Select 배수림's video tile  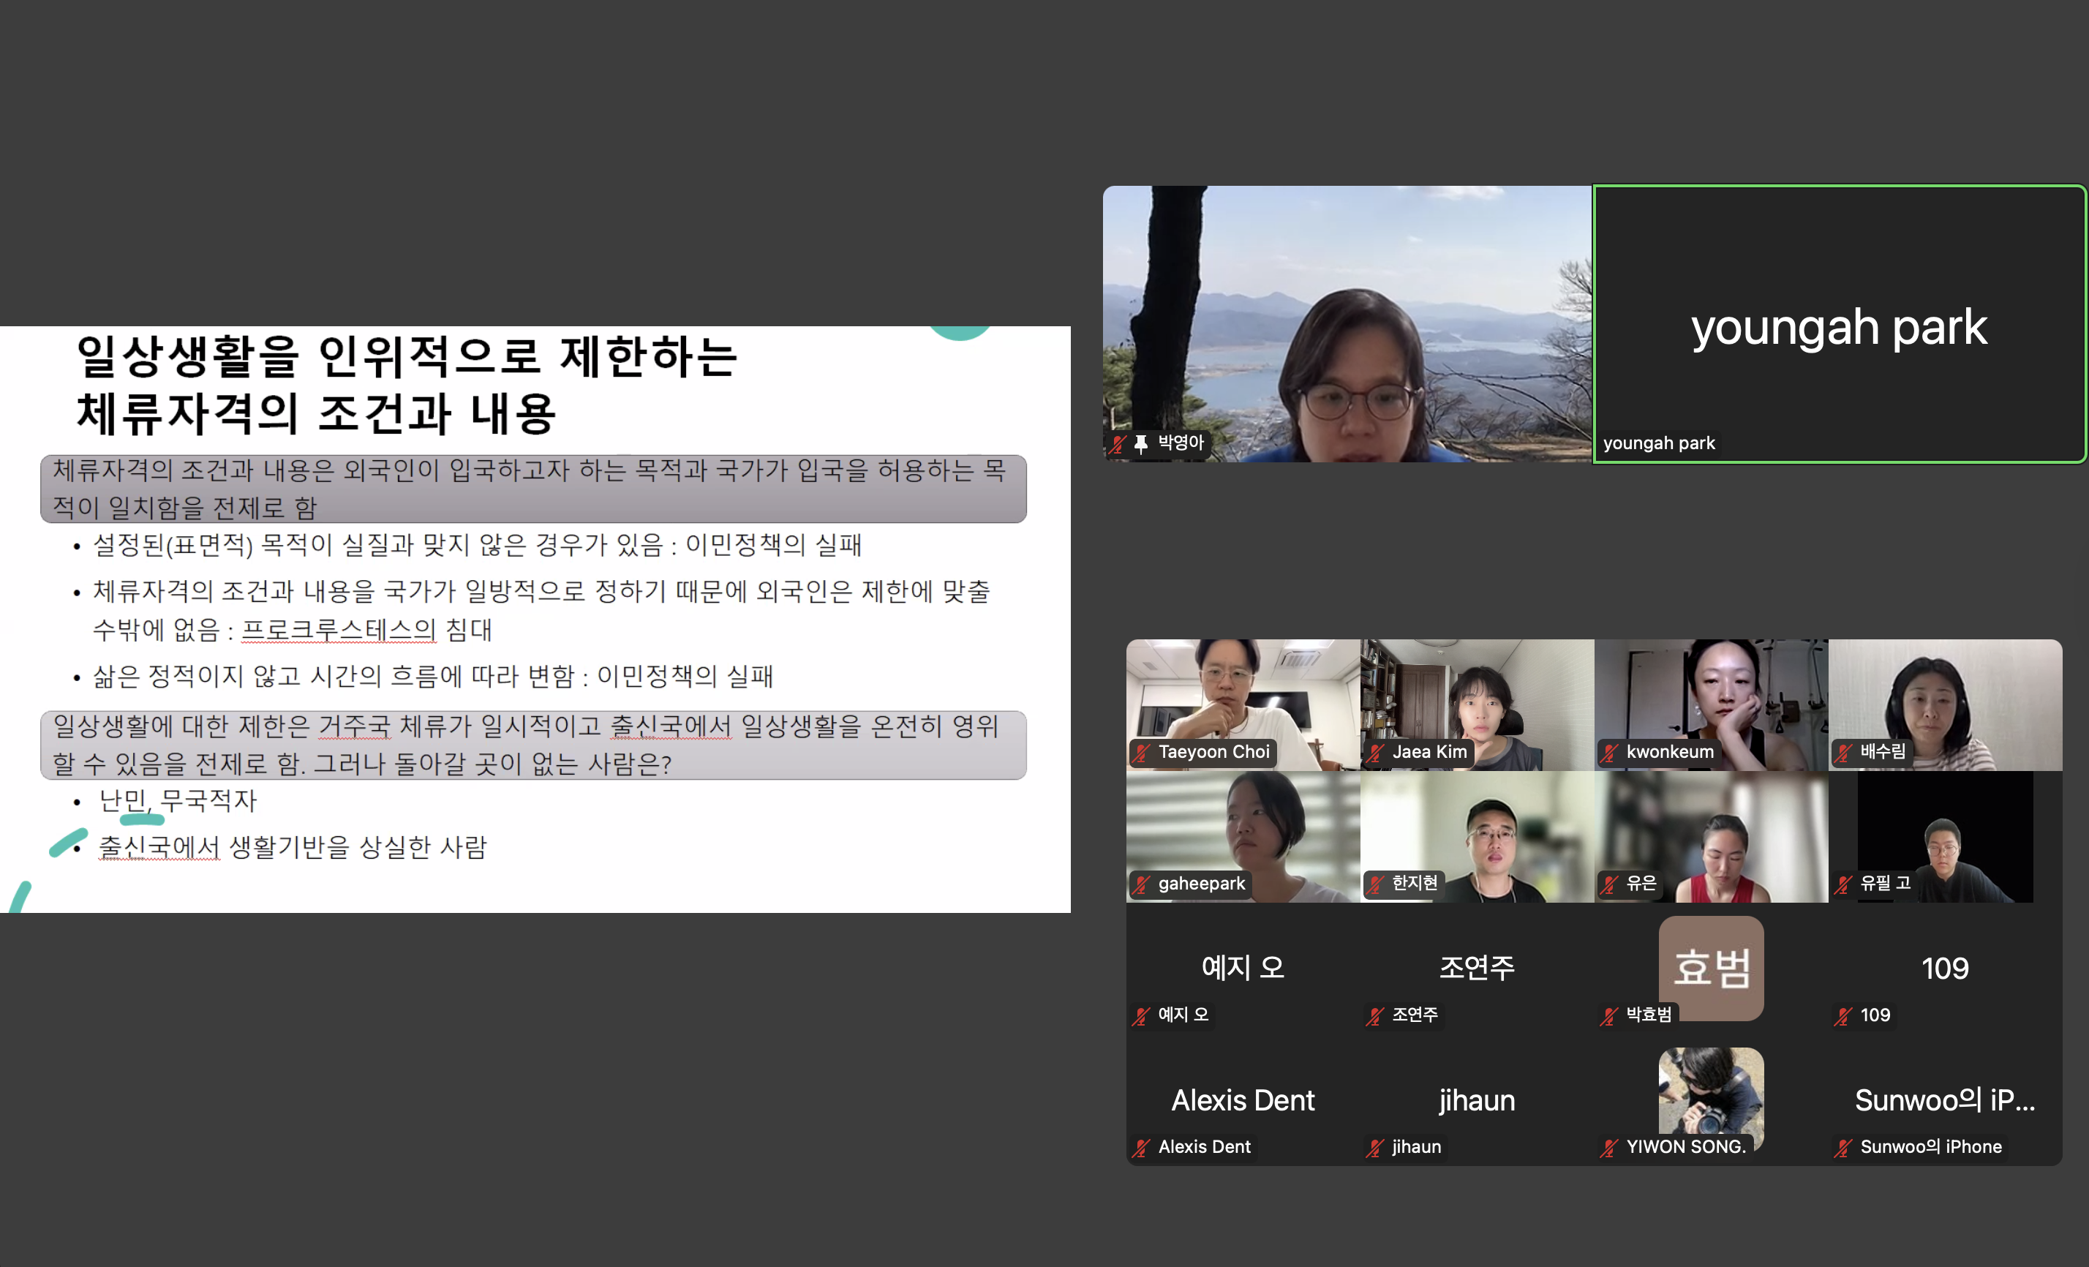[x=1945, y=704]
